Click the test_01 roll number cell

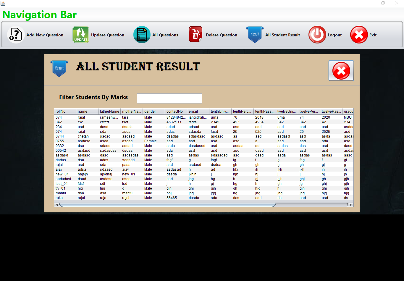click(65, 184)
